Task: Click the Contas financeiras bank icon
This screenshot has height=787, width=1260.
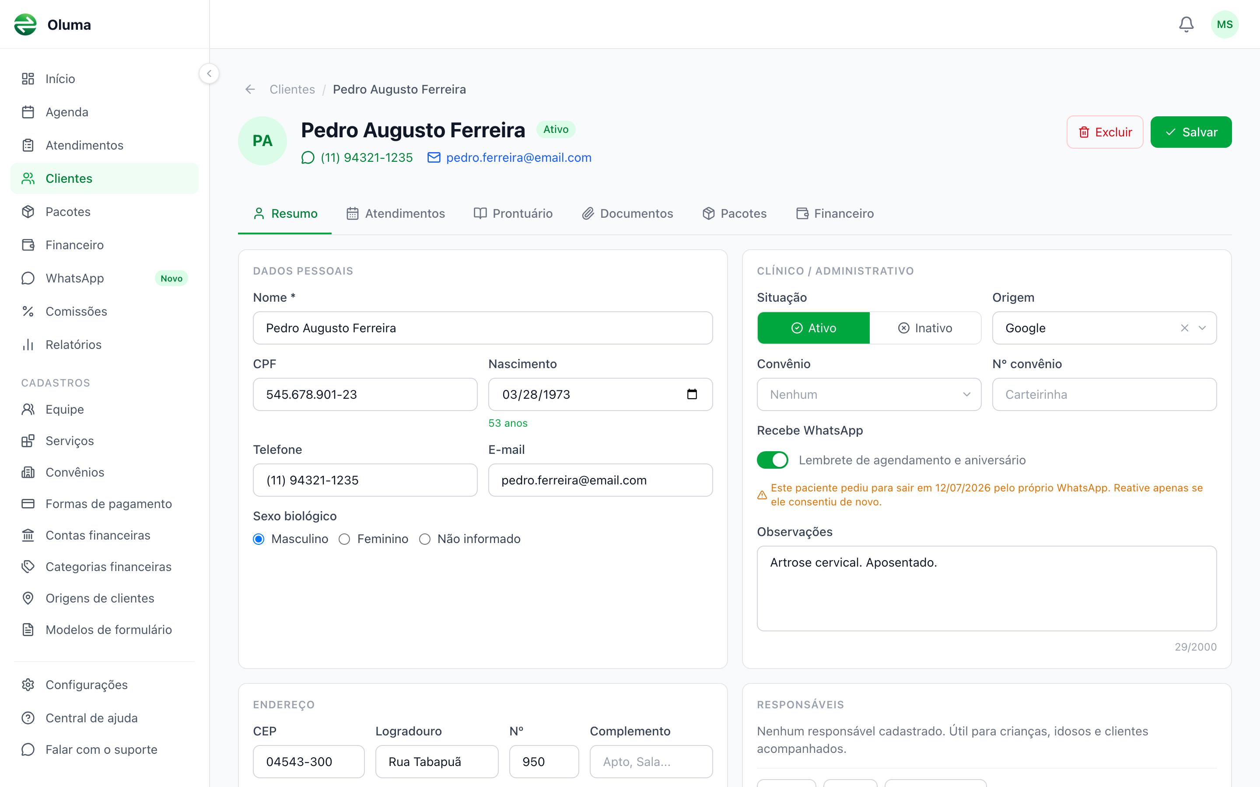Action: coord(28,536)
